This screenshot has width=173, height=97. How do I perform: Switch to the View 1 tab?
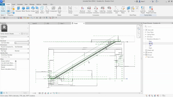click(62, 23)
